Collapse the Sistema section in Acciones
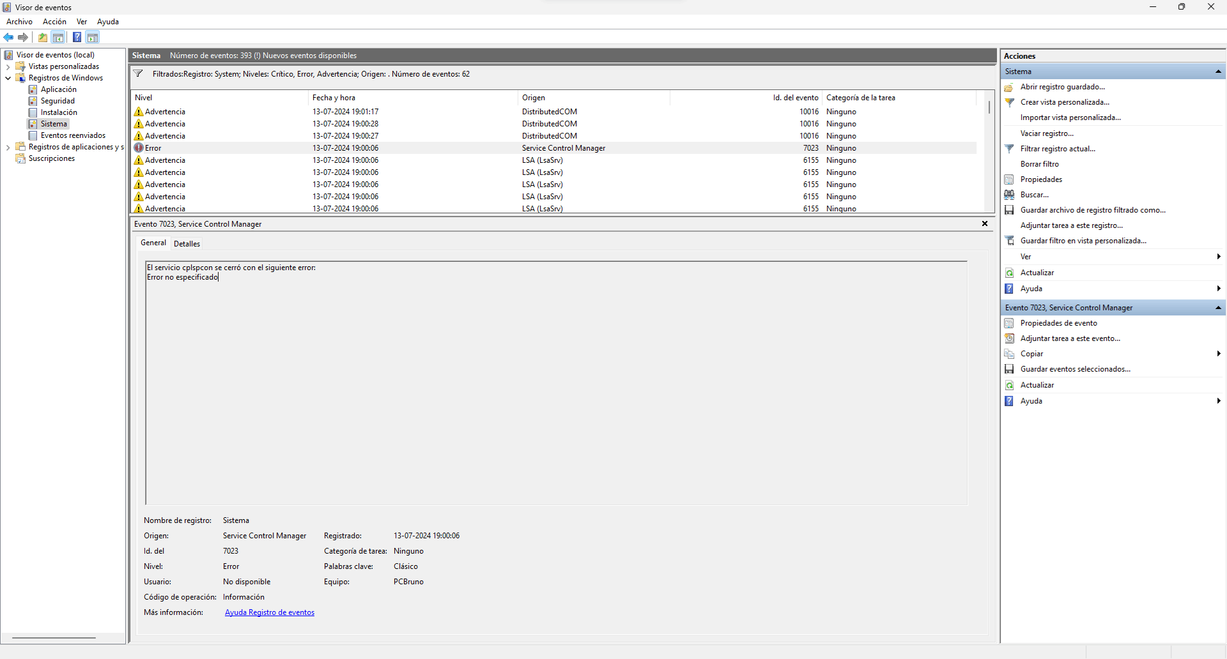This screenshot has width=1227, height=659. click(1218, 72)
